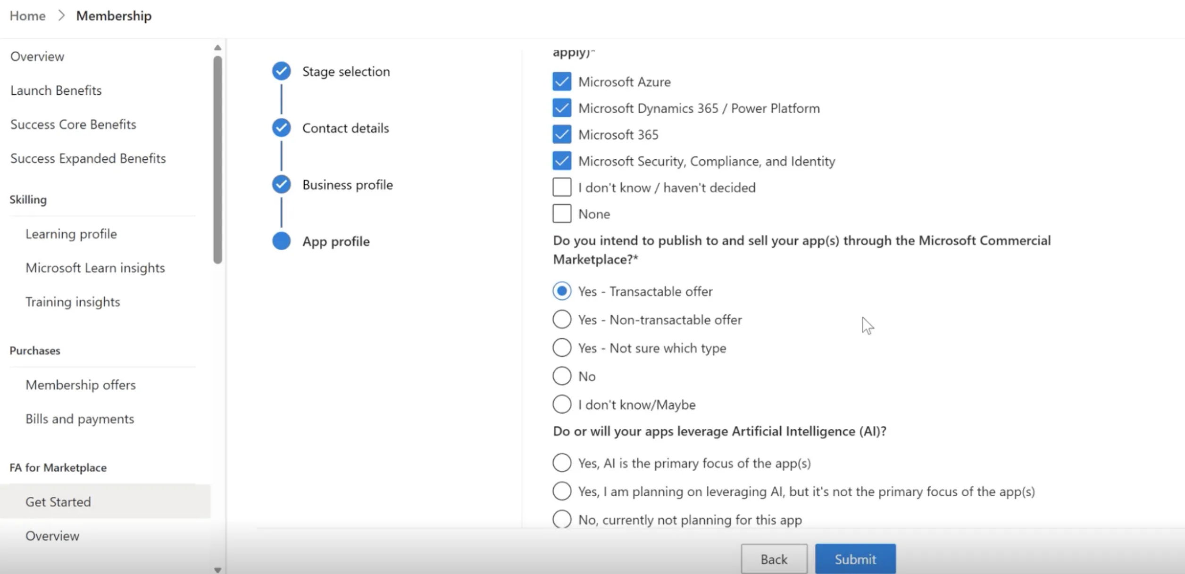Open Training insights in sidebar
The image size is (1185, 574).
[73, 302]
